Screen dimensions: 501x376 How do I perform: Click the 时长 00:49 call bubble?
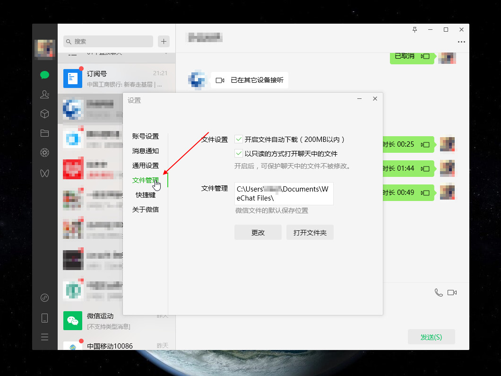pyautogui.click(x=408, y=193)
